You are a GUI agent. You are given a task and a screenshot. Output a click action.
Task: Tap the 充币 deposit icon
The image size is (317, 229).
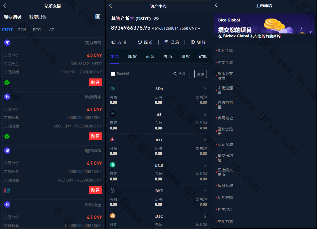(114, 42)
